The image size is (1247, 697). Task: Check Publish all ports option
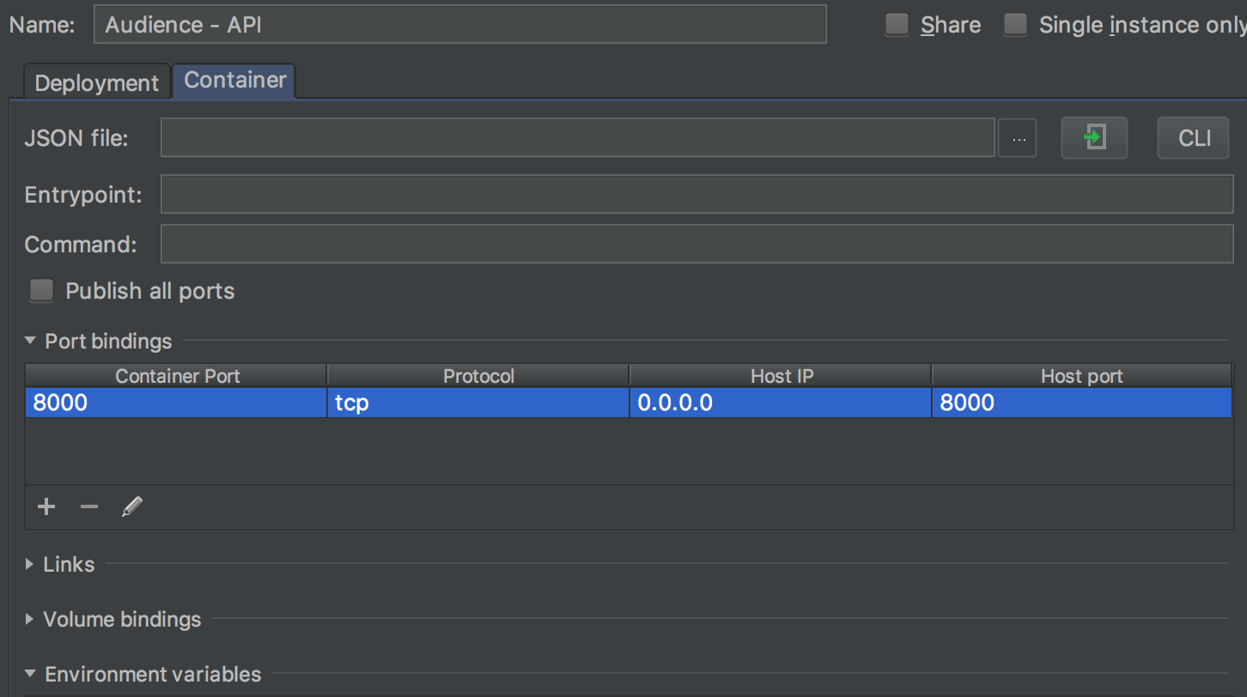coord(41,291)
